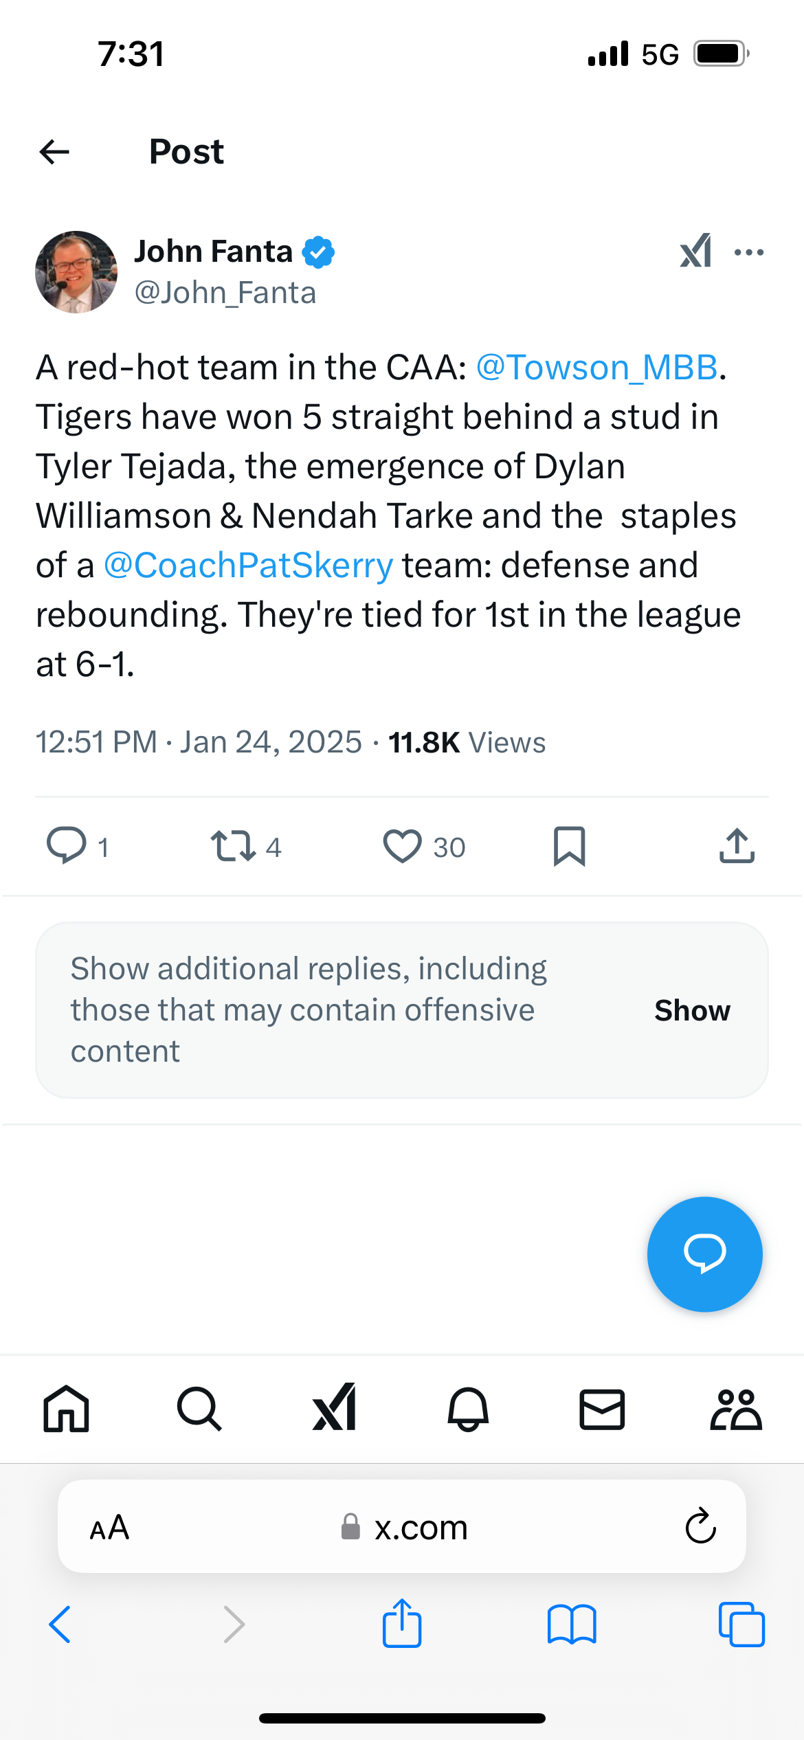Open the three-dot more options menu
This screenshot has height=1740, width=804.
pyautogui.click(x=749, y=252)
